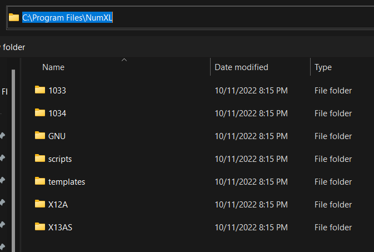Click the folder name scripts

[60, 159]
